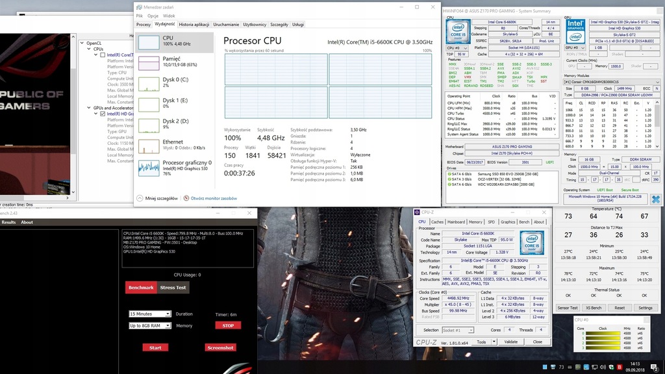Image resolution: width=665 pixels, height=374 pixels.
Task: Open Corsair memory module dropdown
Action: (612, 82)
